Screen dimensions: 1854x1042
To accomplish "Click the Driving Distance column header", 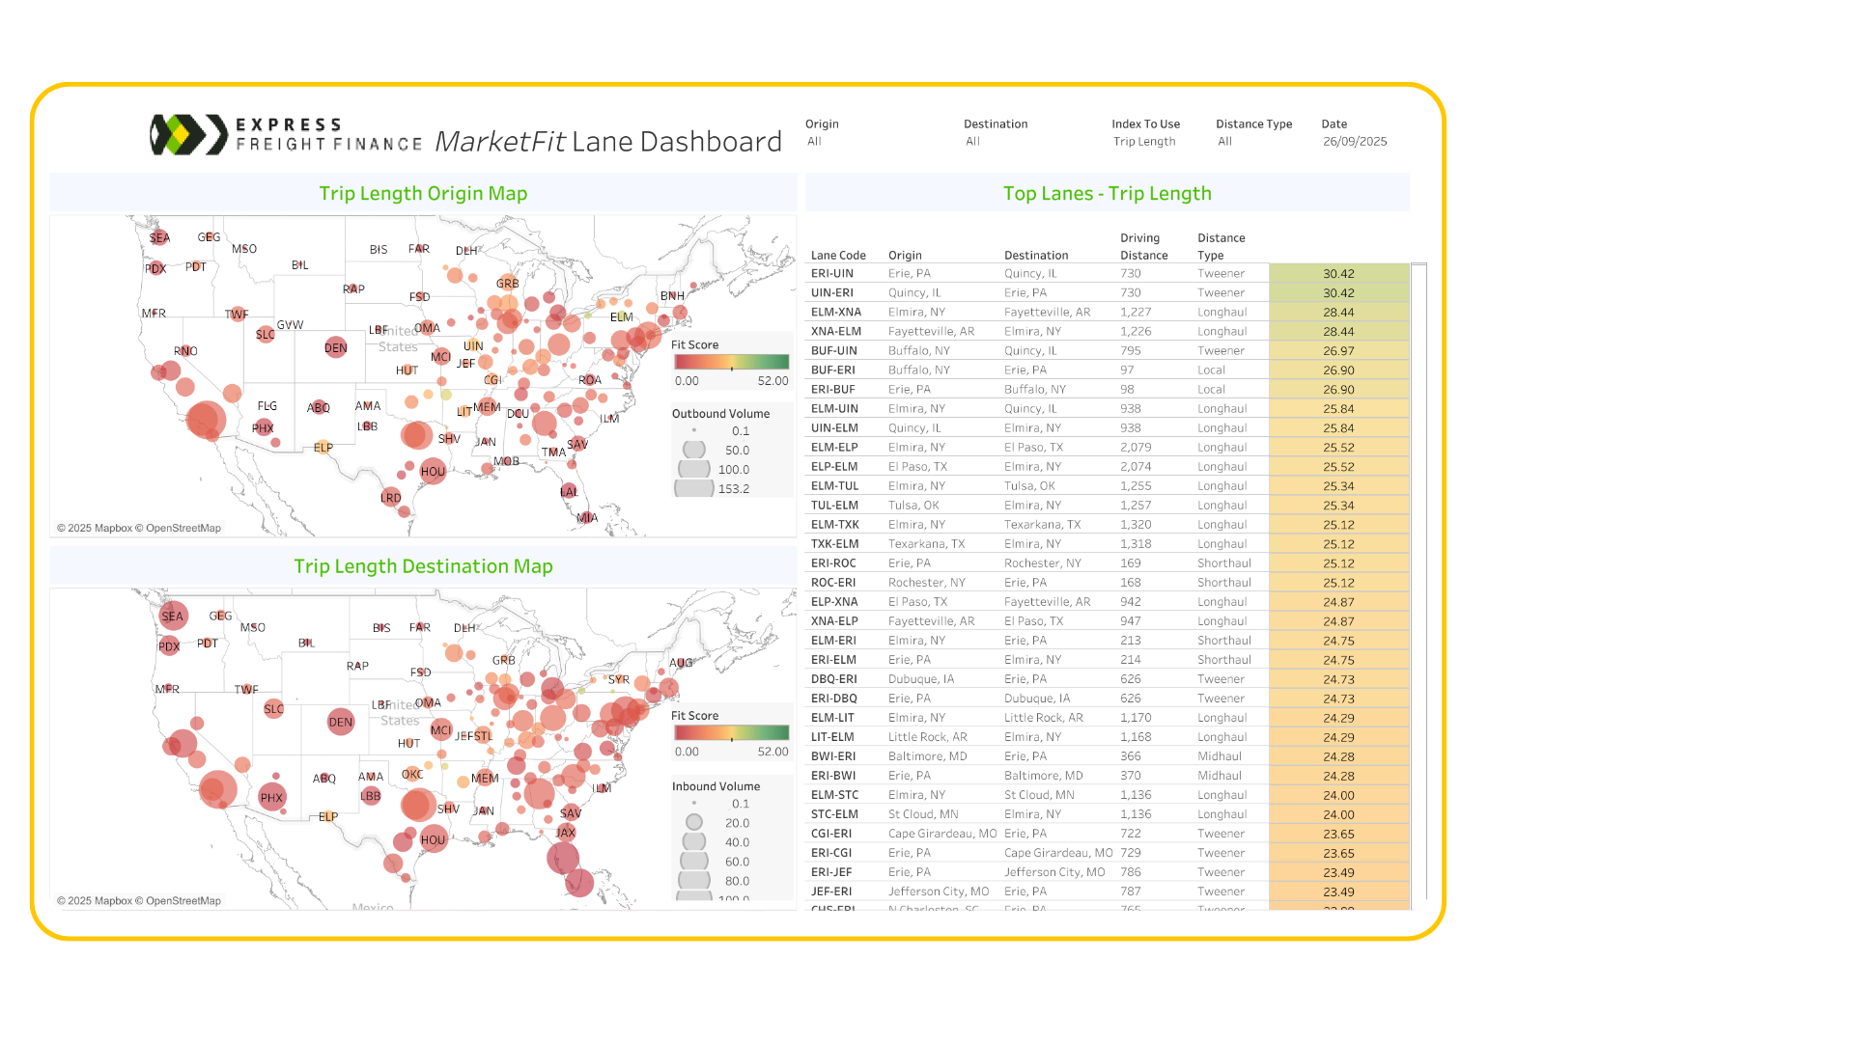I will click(1143, 247).
